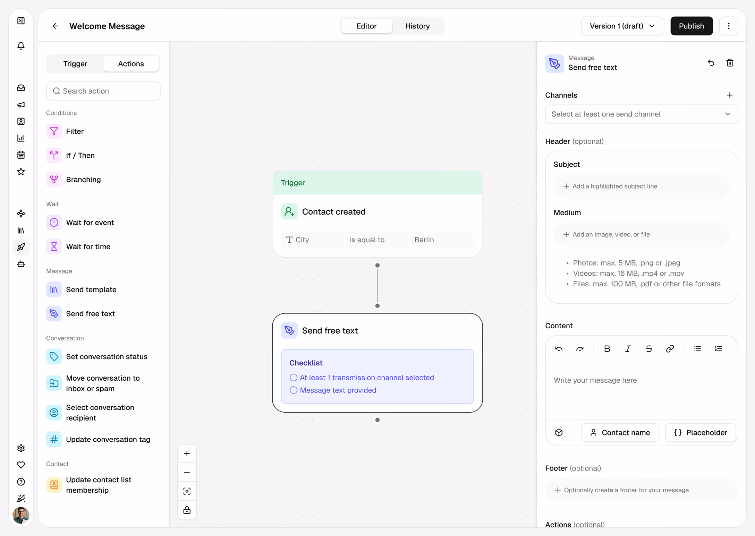Expand the Version 1 (draft) dropdown
This screenshot has height=536, width=755.
tap(622, 26)
